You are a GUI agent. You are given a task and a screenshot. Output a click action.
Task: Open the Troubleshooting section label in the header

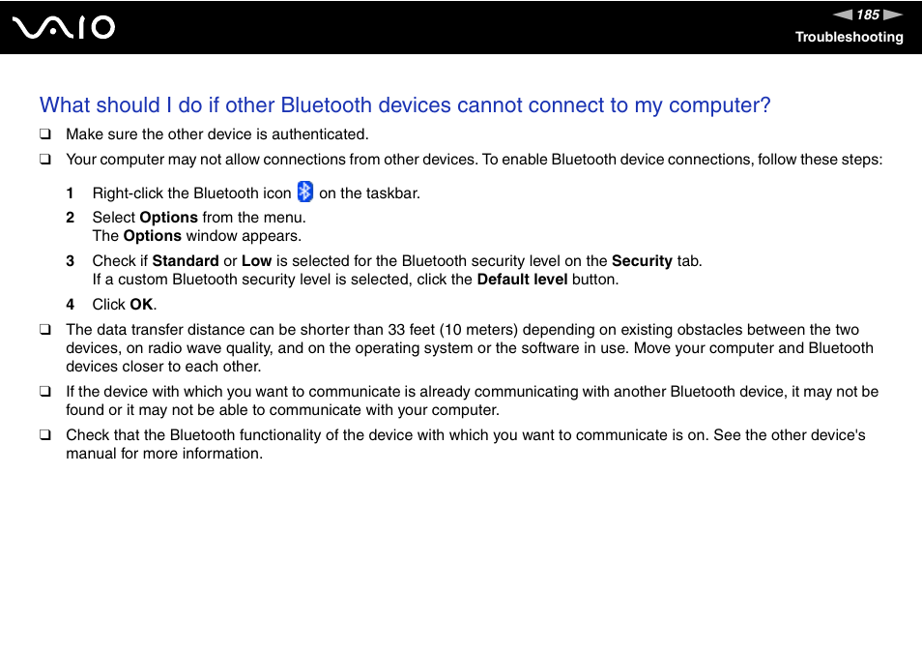(849, 37)
